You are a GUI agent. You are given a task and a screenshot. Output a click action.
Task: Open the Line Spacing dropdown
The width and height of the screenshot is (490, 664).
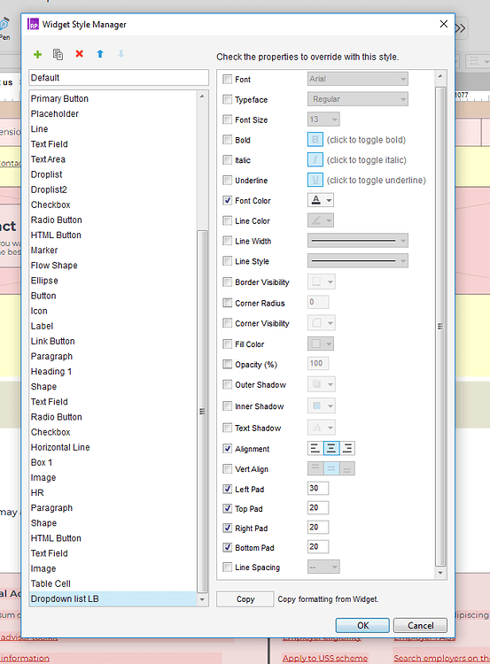coord(323,567)
